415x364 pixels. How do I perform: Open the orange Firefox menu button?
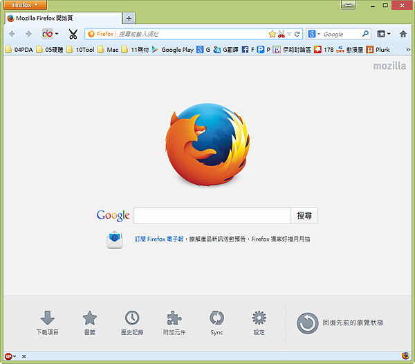(x=25, y=5)
